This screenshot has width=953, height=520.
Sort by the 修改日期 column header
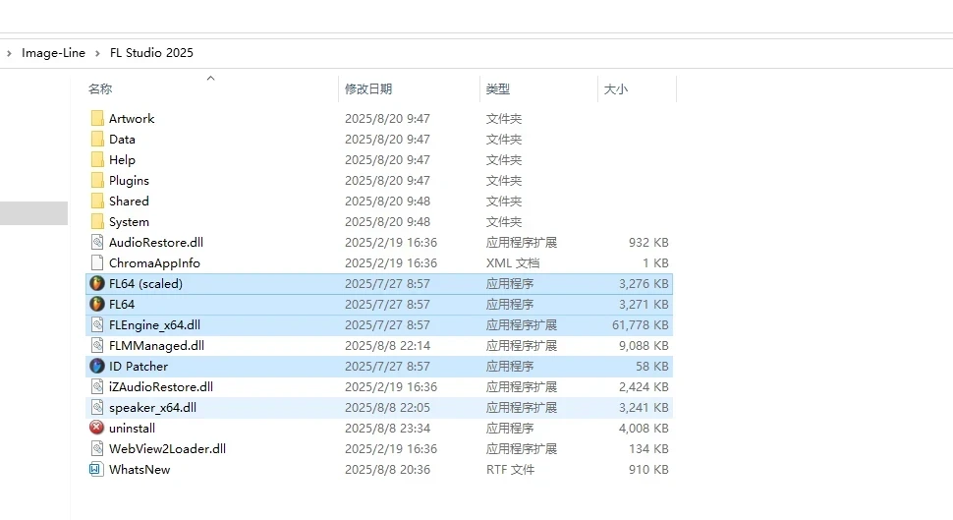[x=368, y=88]
